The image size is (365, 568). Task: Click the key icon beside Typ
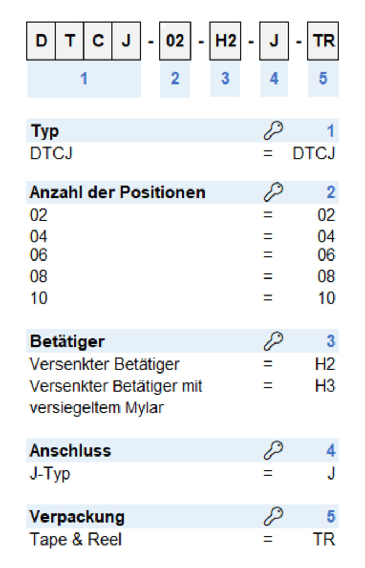(273, 131)
